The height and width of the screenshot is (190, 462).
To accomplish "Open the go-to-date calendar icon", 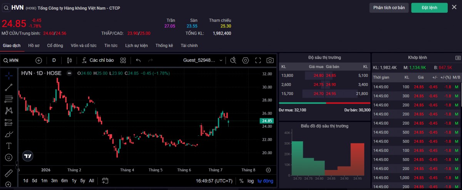I will (105, 181).
